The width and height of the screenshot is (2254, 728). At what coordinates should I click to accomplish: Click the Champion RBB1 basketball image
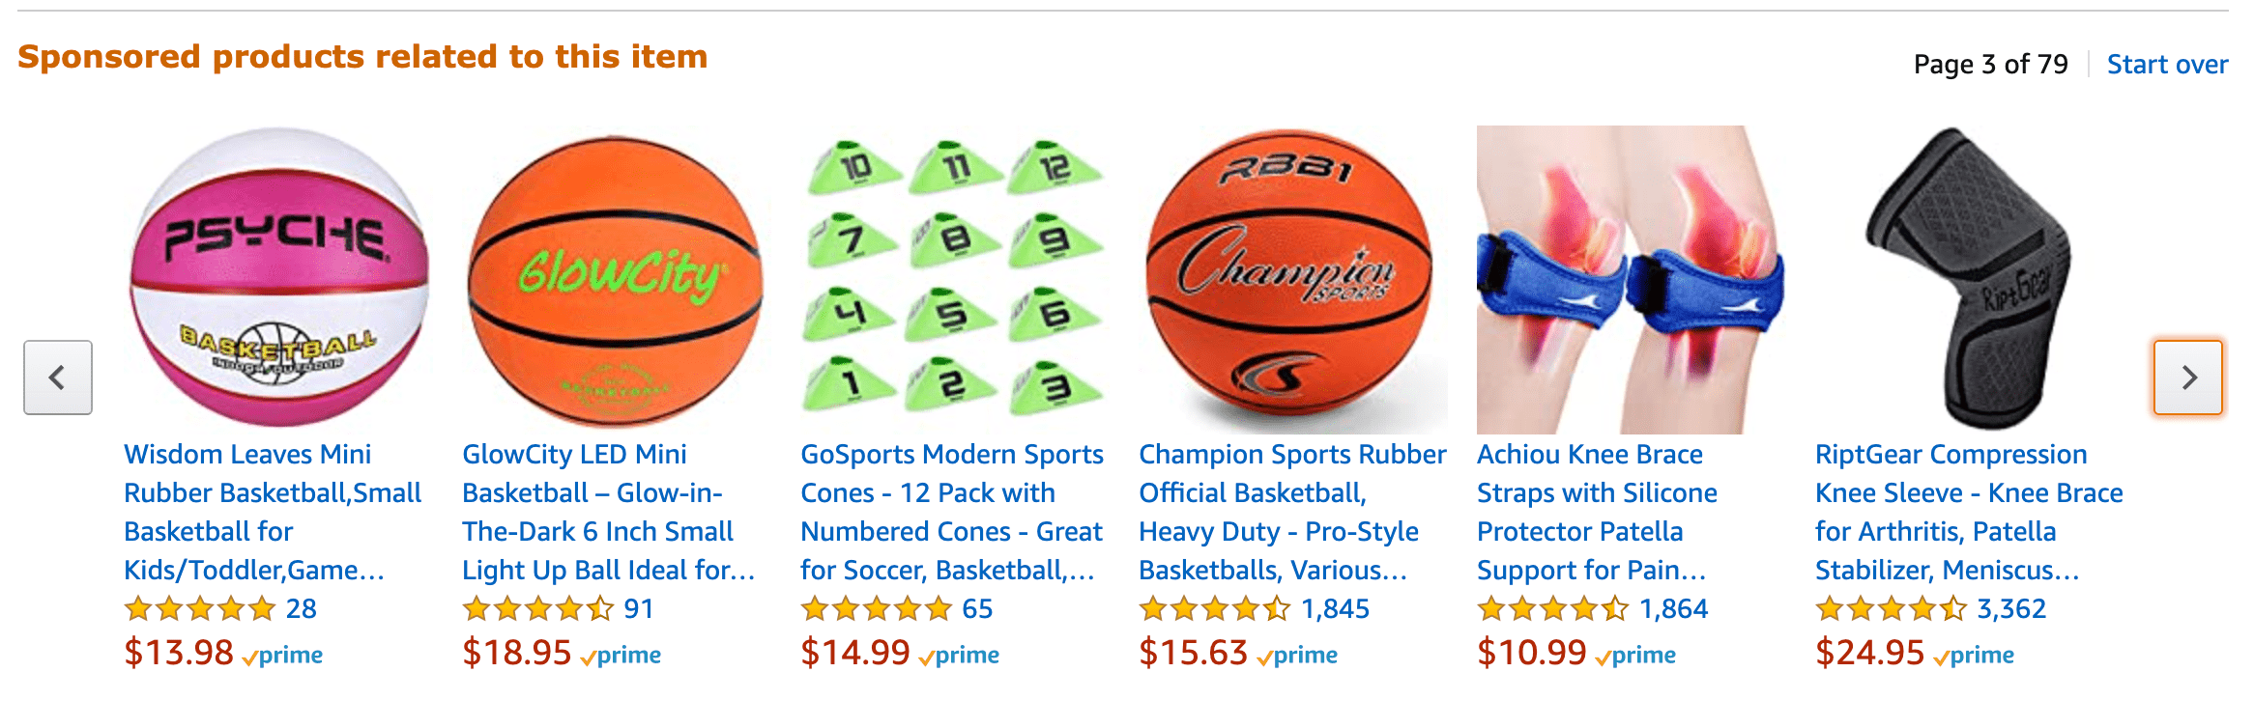point(1291,280)
